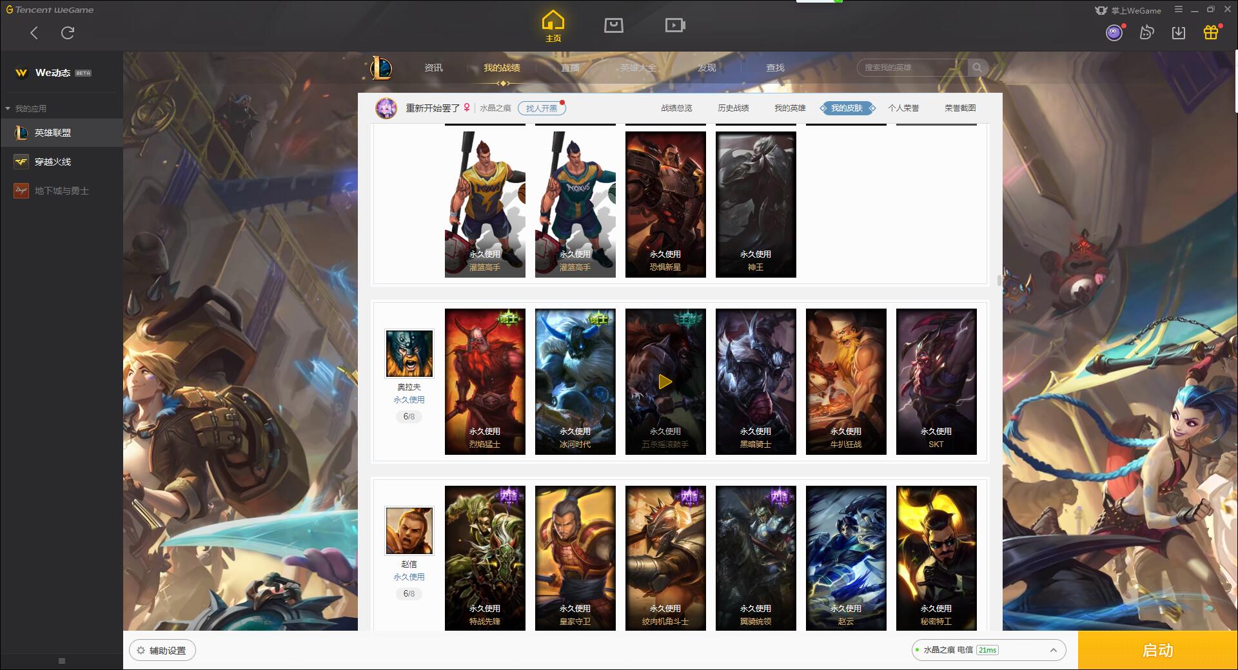Select 地下城与勇士 in the sidebar
This screenshot has width=1238, height=670.
[x=61, y=191]
